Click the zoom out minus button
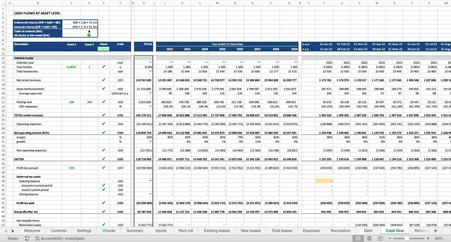 pyautogui.click(x=390, y=238)
